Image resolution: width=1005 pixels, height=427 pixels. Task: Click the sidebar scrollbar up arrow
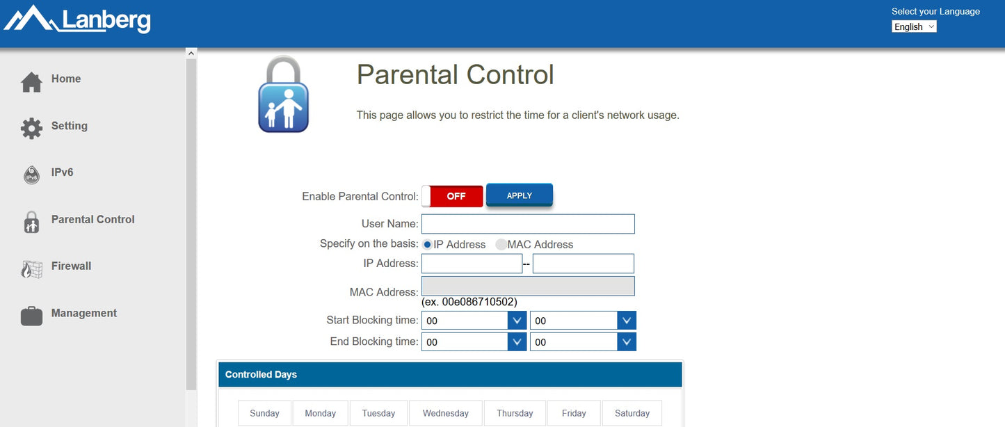click(x=192, y=53)
